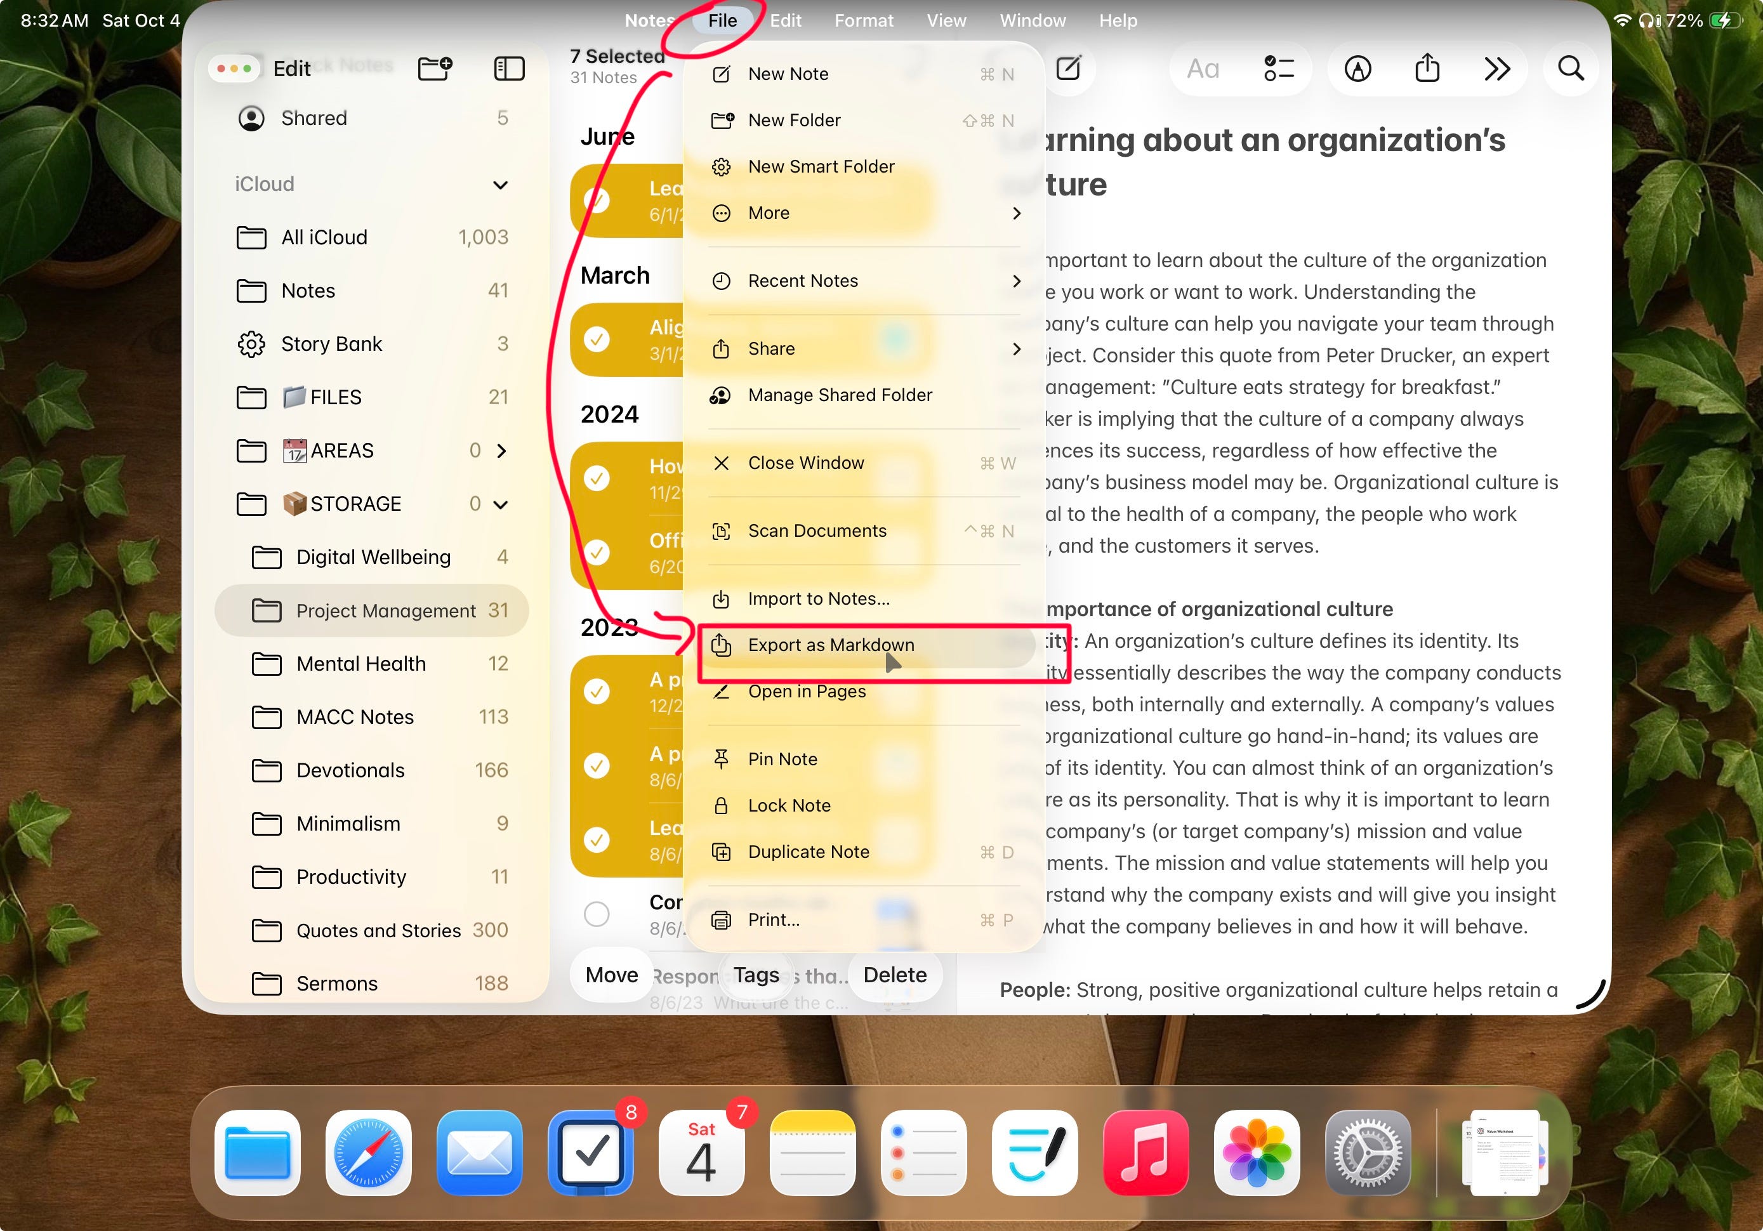Image resolution: width=1763 pixels, height=1231 pixels.
Task: Select the markup pen icon
Action: (x=1357, y=69)
